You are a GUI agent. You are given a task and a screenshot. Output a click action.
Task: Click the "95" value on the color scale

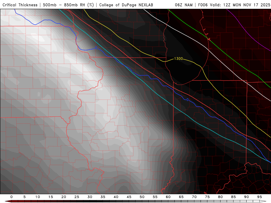(x=259, y=197)
